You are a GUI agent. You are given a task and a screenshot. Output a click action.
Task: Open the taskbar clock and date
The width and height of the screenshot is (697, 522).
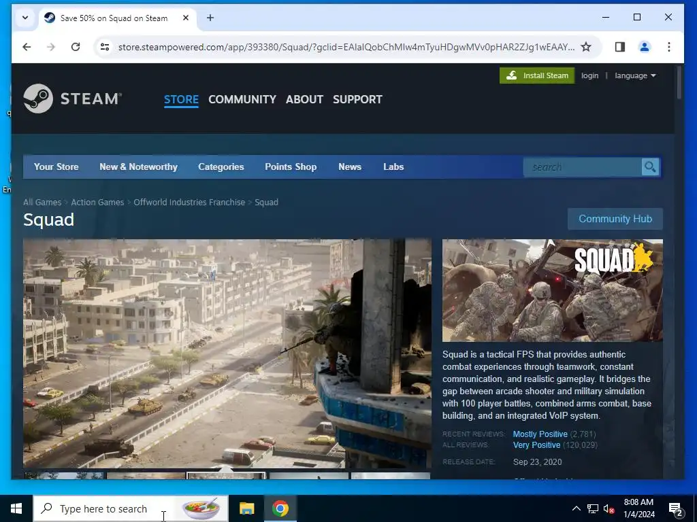tap(638, 508)
